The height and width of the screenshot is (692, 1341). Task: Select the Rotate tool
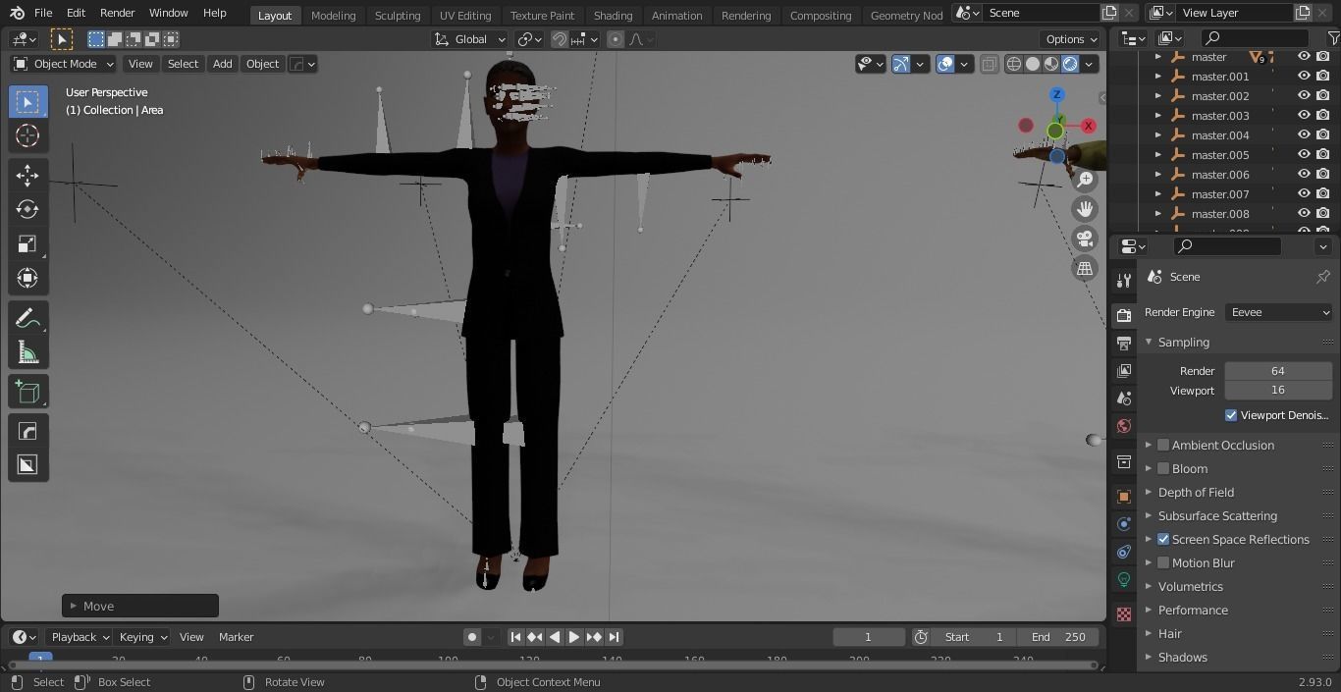(27, 209)
